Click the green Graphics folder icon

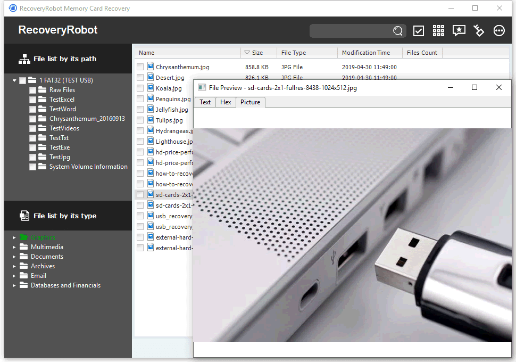pyautogui.click(x=23, y=237)
